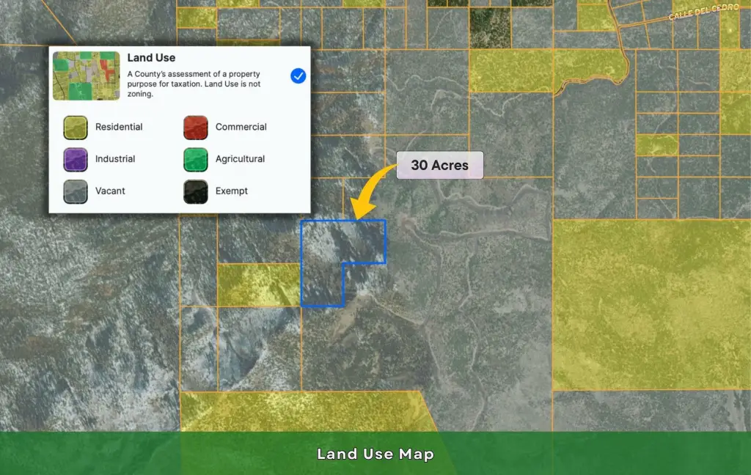Click the "30 Acres" callout label
The width and height of the screenshot is (751, 475).
439,166
